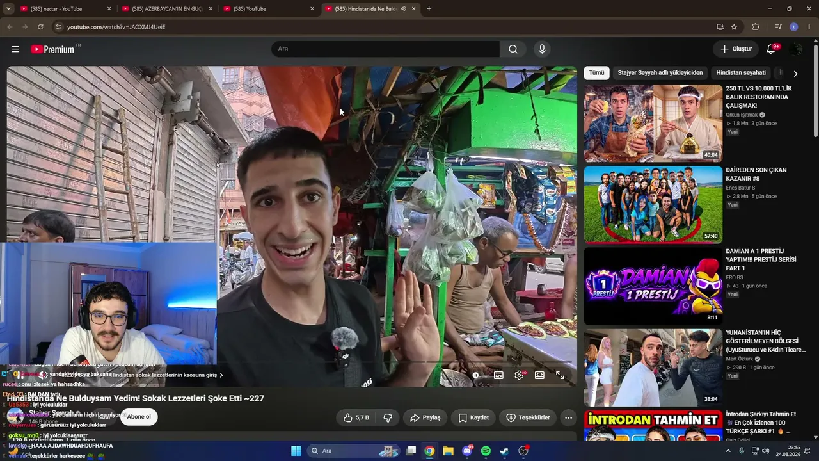Switch the player to theater mode
Viewport: 819px width, 461px height.
coord(539,375)
